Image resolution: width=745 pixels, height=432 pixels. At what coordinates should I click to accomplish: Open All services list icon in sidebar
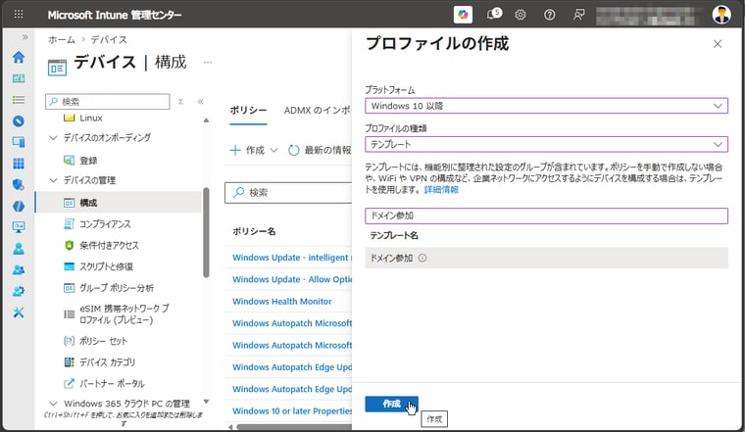[19, 100]
